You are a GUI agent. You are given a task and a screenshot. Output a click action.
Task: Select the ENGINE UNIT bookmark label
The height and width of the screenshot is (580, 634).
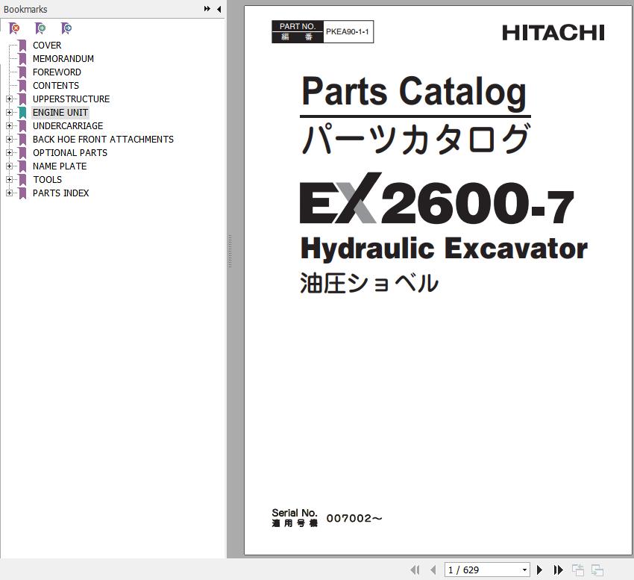coord(60,113)
